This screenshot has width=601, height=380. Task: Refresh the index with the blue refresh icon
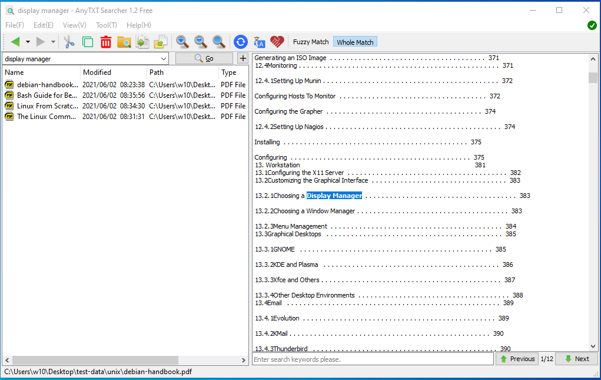tap(240, 42)
